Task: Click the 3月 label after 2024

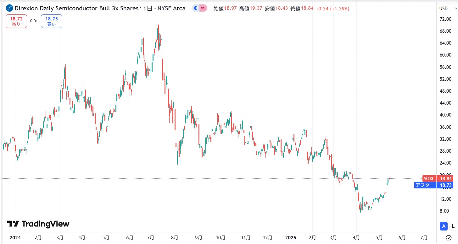Action: (60, 238)
